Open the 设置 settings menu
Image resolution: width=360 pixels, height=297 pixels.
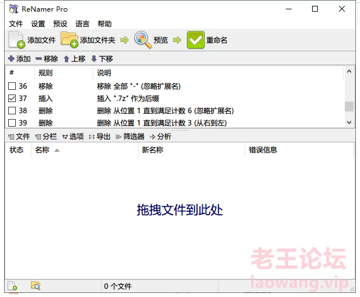coord(38,24)
